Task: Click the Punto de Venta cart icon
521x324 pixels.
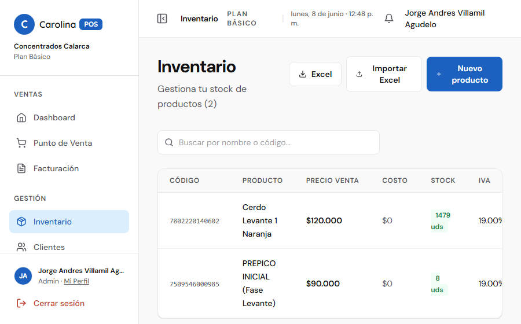Action: [x=21, y=143]
